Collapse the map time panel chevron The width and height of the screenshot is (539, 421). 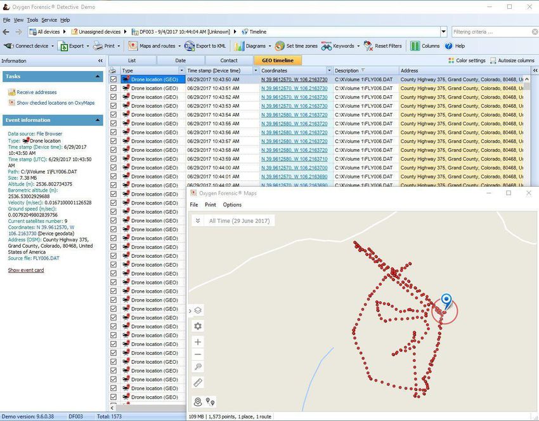pos(198,220)
